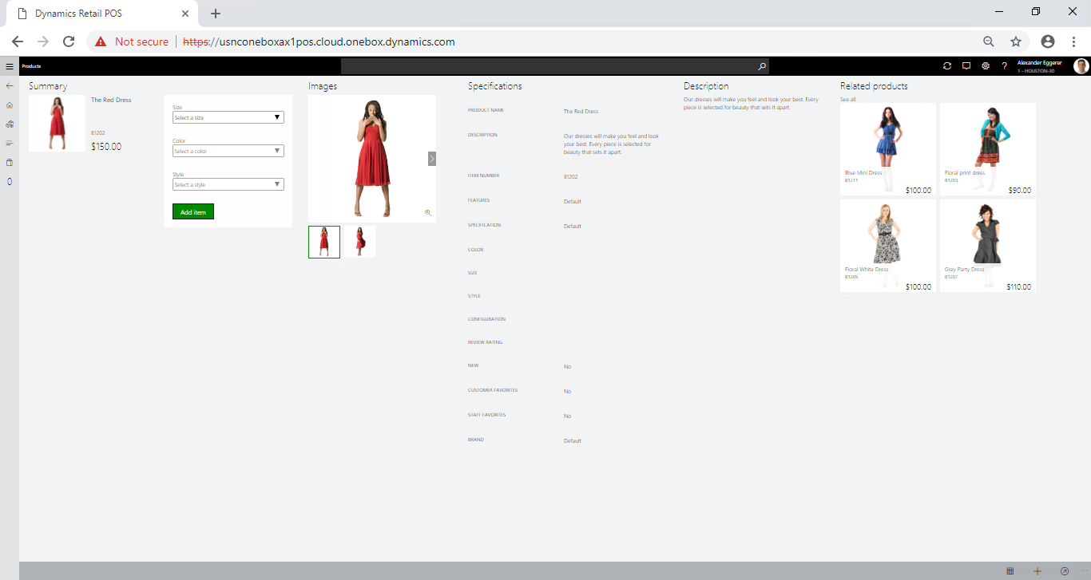Open the Color selection dropdown

[228, 150]
